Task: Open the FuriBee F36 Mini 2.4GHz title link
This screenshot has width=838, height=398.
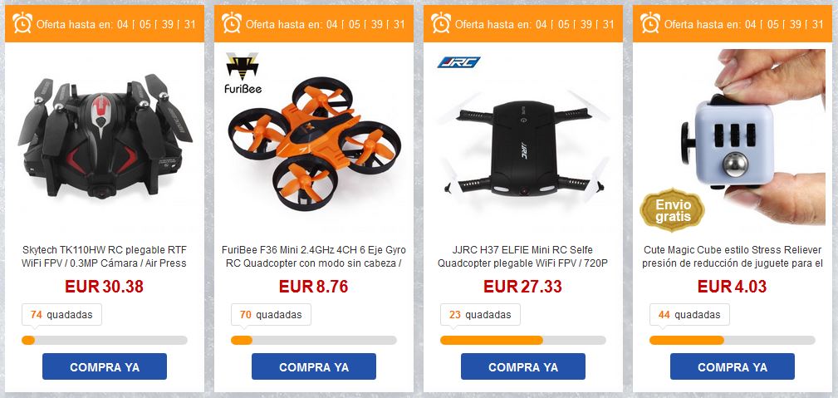Action: click(x=314, y=257)
